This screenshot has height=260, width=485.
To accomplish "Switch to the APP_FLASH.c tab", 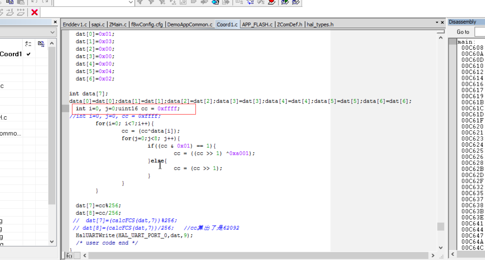I will 257,24.
